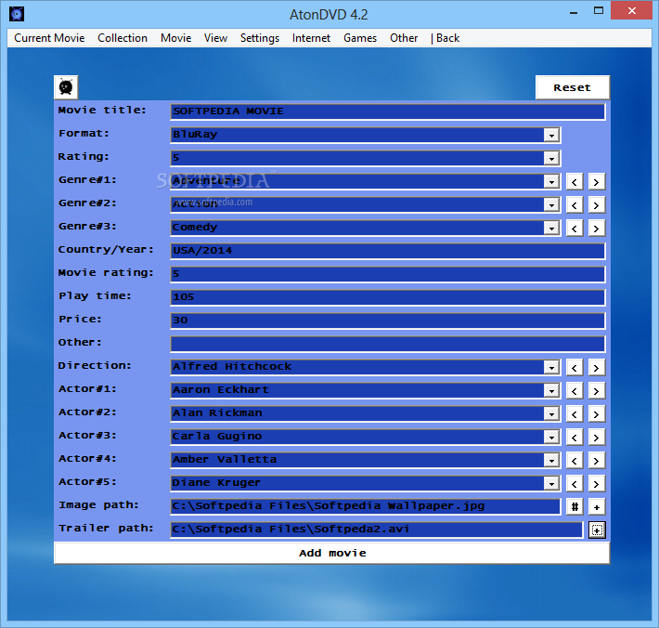The image size is (659, 628).
Task: Click the AtonDVD disc icon in title bar
Action: click(x=17, y=14)
